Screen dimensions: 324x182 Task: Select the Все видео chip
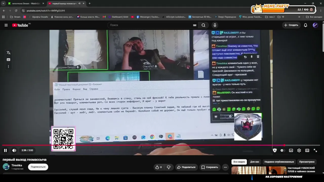click(239, 162)
